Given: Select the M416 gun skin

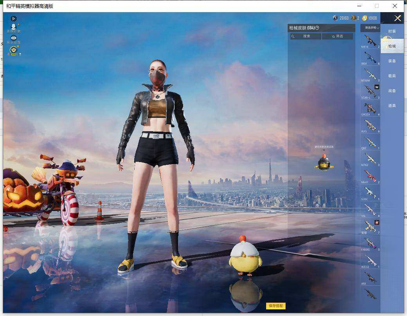Looking at the screenshot, I should click(370, 41).
